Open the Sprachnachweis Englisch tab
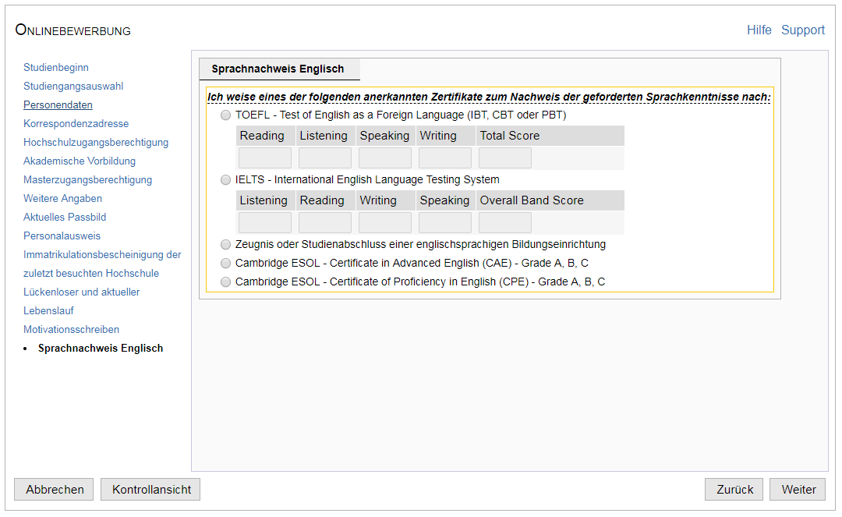This screenshot has width=842, height=517. tap(279, 69)
